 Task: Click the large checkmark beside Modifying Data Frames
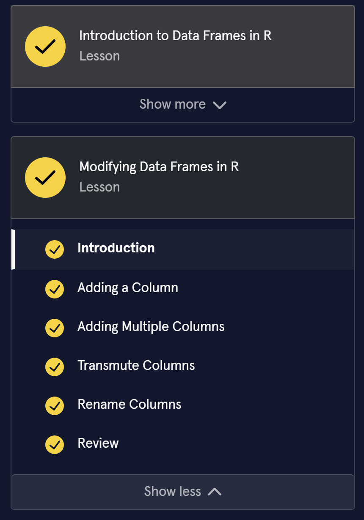click(45, 178)
